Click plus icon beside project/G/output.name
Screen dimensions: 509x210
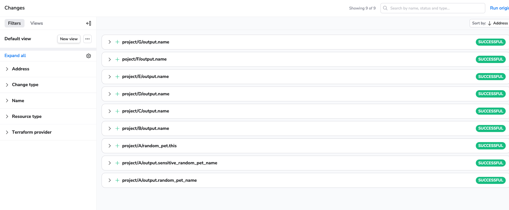point(117,42)
